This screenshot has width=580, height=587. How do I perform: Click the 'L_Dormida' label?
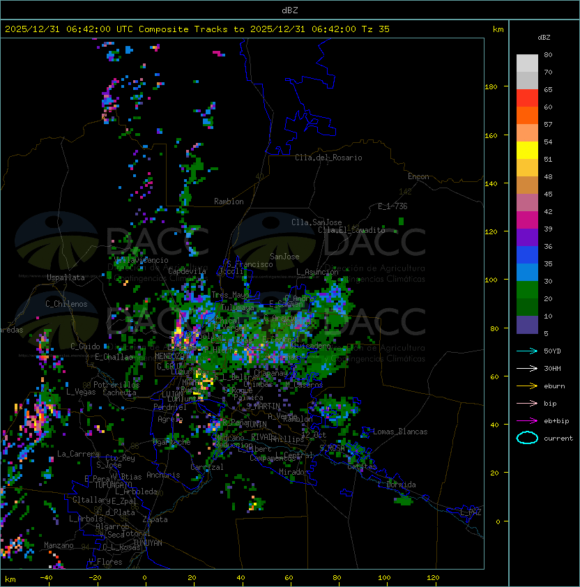[397, 485]
